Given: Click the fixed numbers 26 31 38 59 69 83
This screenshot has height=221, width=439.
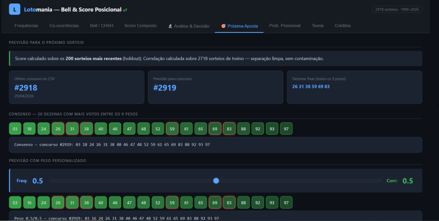Looking at the screenshot, I should (311, 87).
